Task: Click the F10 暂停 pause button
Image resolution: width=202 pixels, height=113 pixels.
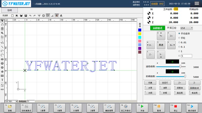Action: point(159,108)
